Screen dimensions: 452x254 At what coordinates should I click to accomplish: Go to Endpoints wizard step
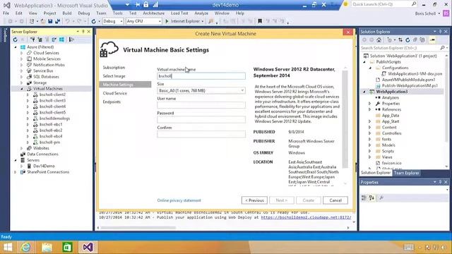(112, 102)
